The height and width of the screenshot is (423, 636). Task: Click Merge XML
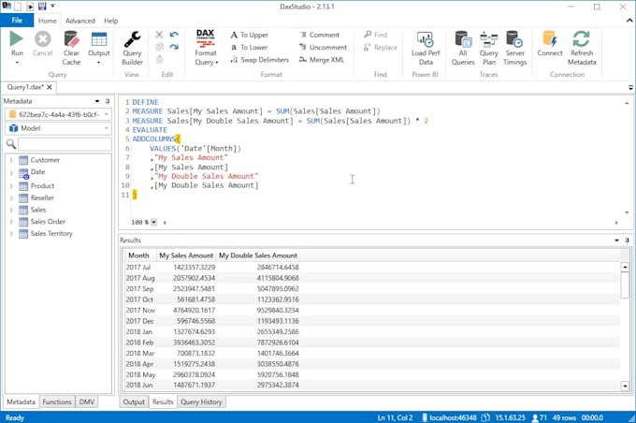click(x=322, y=60)
